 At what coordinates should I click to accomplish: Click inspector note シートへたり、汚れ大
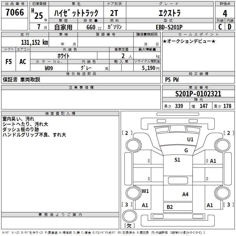click(x=25, y=124)
